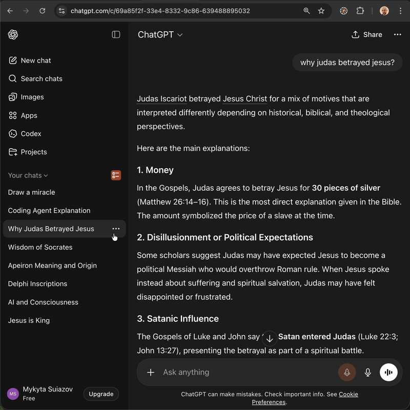Click the Share button
The height and width of the screenshot is (410, 410).
click(x=366, y=34)
